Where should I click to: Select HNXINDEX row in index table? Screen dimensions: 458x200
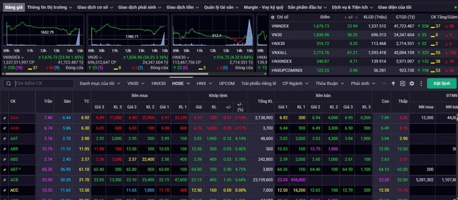tap(363, 61)
